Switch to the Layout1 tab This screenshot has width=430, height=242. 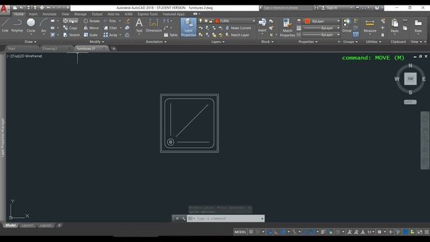(28, 225)
